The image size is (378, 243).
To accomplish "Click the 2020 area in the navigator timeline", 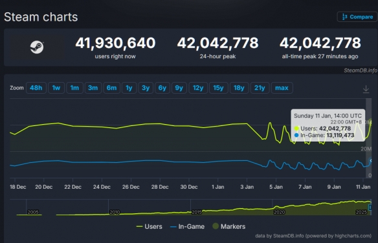I will pyautogui.click(x=279, y=212).
